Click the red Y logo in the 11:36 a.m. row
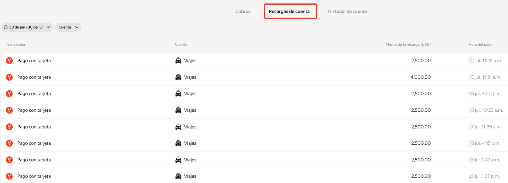 click(x=9, y=127)
